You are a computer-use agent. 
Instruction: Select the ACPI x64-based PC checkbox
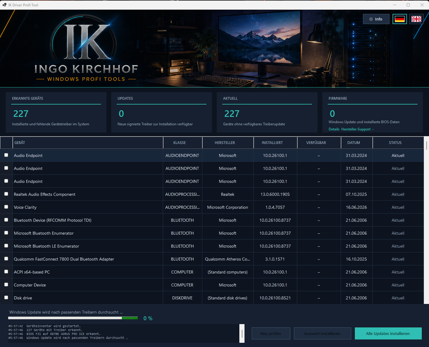(x=6, y=272)
